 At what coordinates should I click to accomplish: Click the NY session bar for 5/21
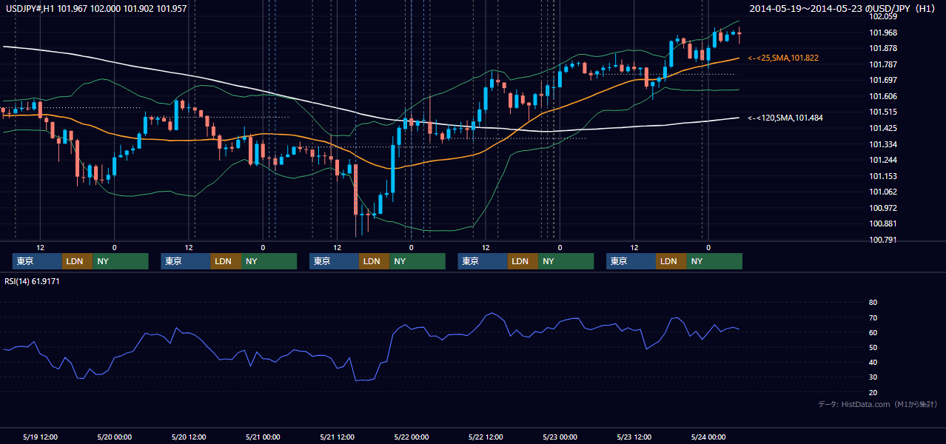coord(417,261)
